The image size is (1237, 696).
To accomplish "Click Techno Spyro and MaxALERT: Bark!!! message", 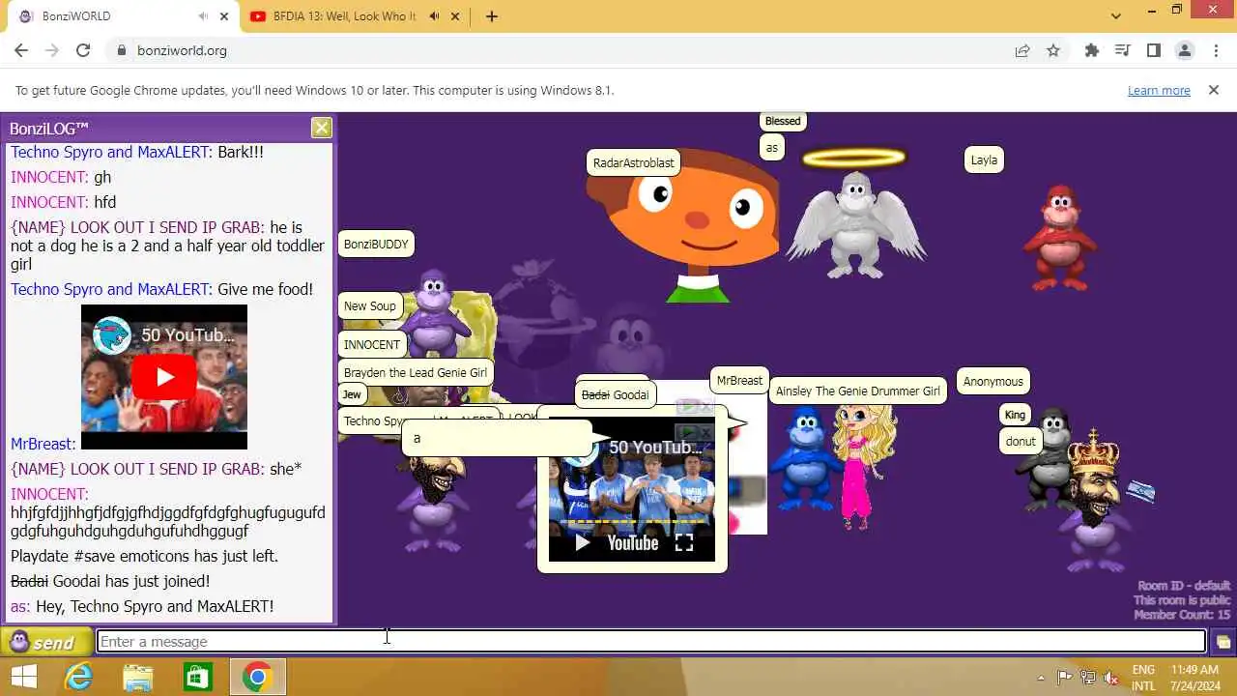I will tap(137, 152).
